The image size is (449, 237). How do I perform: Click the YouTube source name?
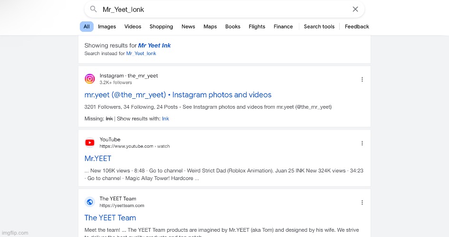click(110, 139)
